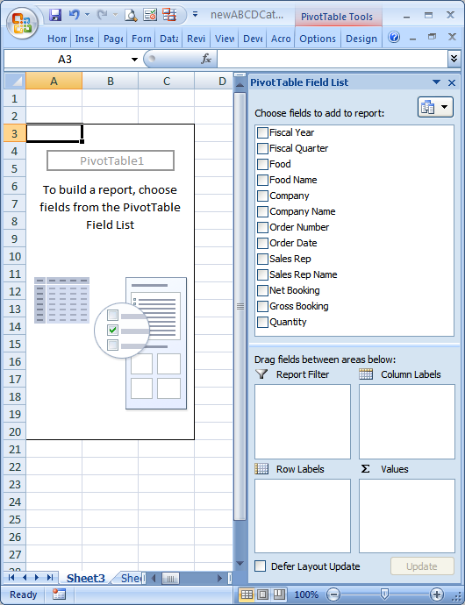Tick the Food field checkbox
Screen dimensions: 465x605
tap(262, 164)
